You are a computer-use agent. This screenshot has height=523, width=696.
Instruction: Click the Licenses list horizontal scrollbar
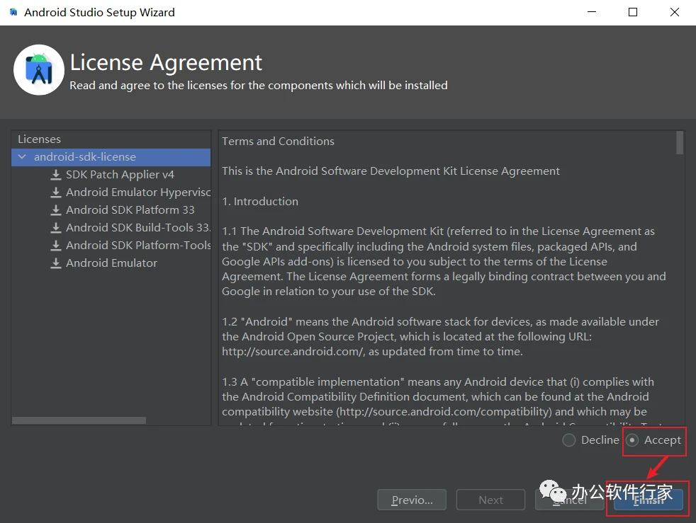[x=79, y=420]
